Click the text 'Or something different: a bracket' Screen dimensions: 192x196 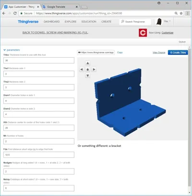click(99, 146)
